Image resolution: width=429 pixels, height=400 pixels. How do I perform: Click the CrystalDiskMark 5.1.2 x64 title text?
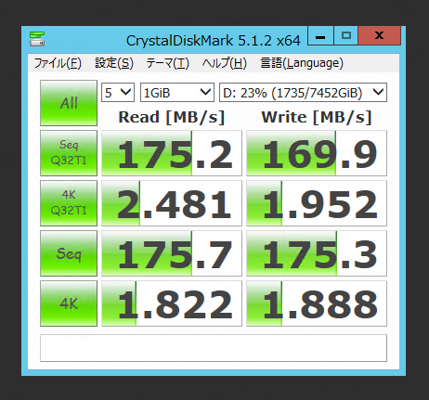pos(214,41)
